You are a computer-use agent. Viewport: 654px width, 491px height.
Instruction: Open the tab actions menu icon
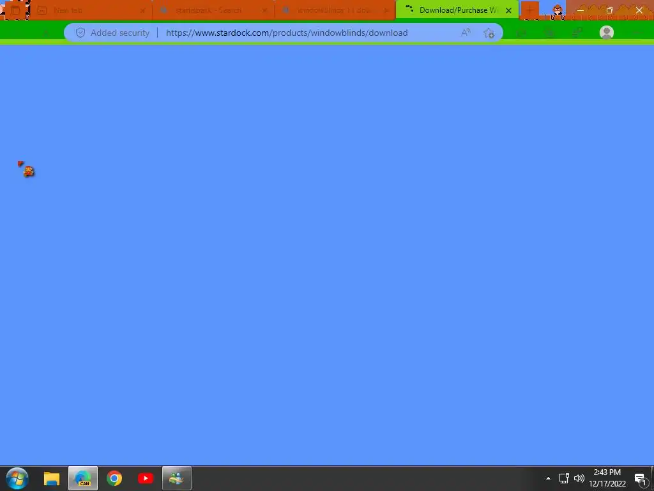(15, 10)
